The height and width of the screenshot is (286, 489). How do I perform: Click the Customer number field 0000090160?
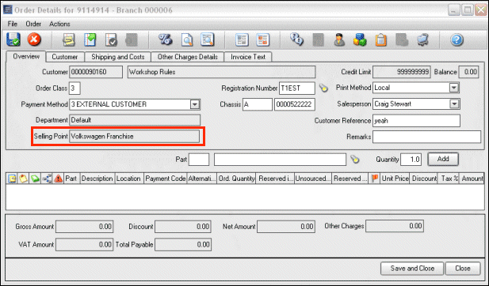point(96,72)
